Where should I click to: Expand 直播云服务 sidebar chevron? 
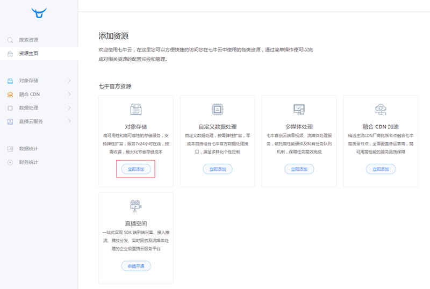(69, 121)
